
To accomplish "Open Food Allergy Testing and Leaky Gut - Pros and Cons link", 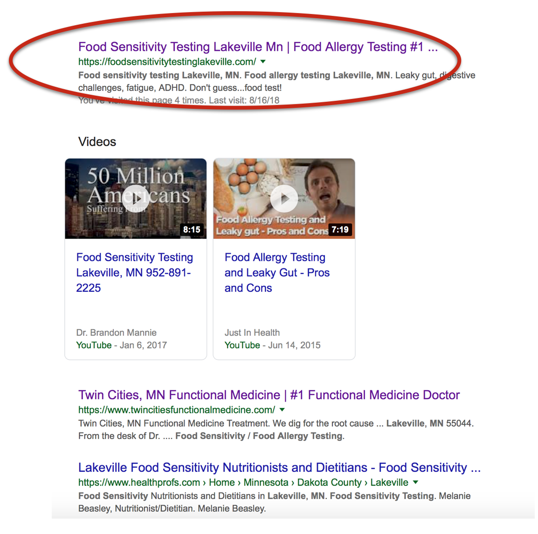I will click(x=277, y=273).
